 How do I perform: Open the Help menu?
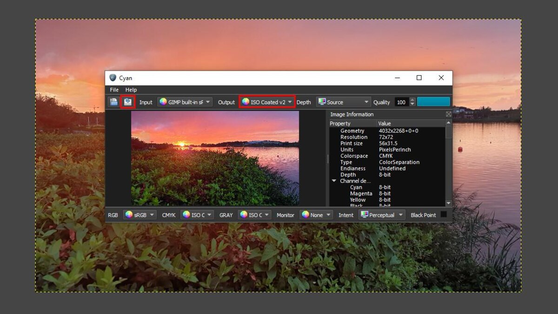(x=131, y=90)
